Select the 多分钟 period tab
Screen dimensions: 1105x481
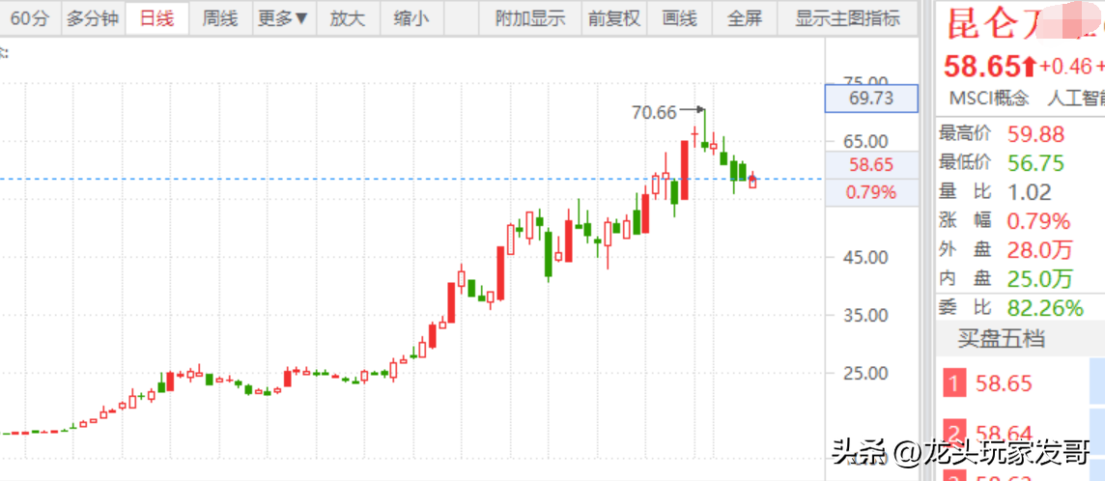[93, 18]
